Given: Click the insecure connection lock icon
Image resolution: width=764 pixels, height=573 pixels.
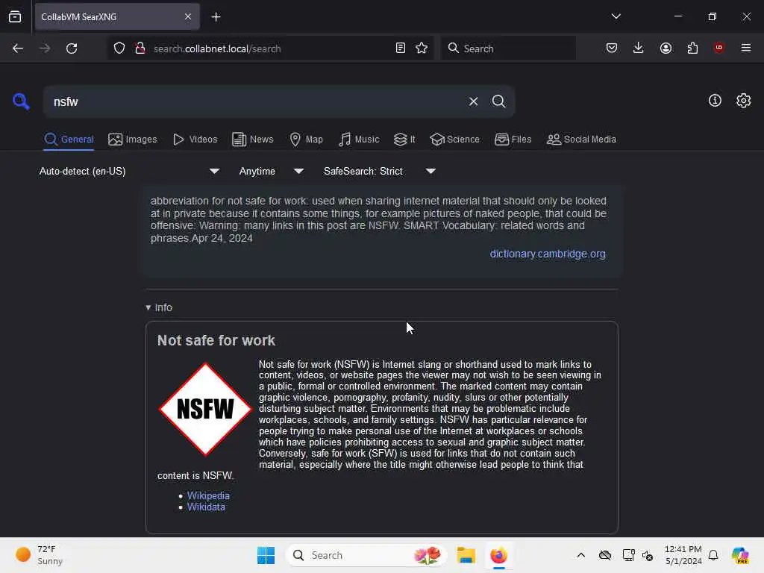Looking at the screenshot, I should coord(140,48).
